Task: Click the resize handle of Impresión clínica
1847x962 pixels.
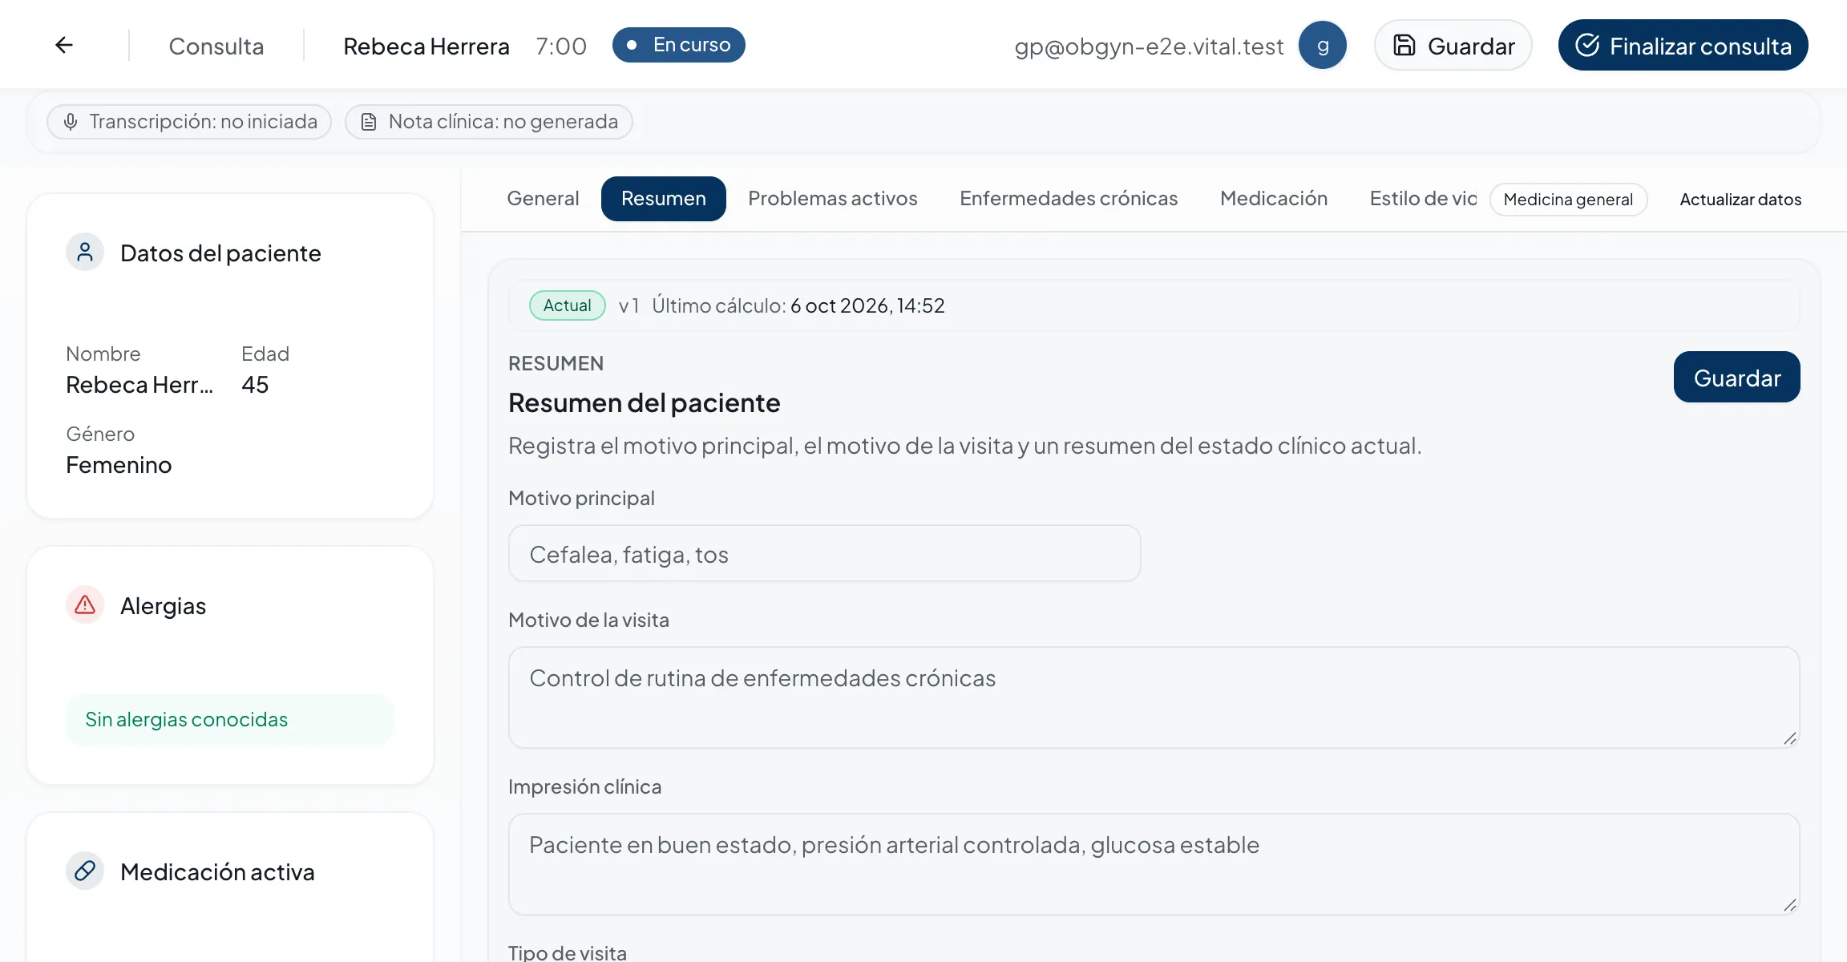Action: tap(1789, 905)
